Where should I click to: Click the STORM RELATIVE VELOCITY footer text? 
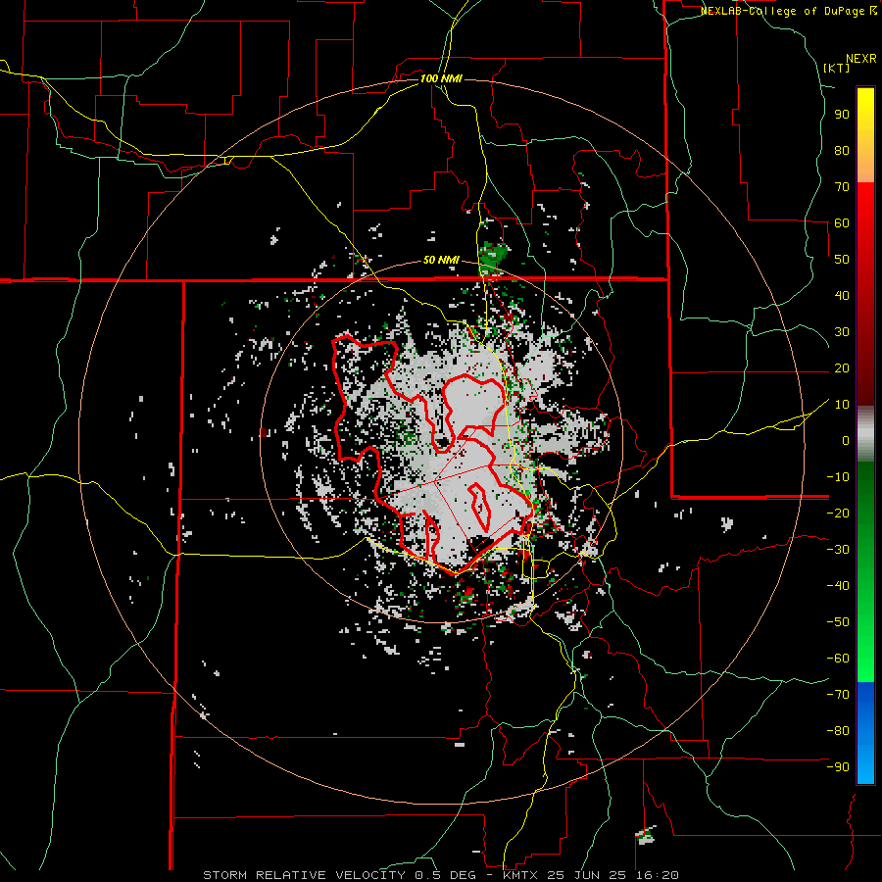pyautogui.click(x=303, y=875)
